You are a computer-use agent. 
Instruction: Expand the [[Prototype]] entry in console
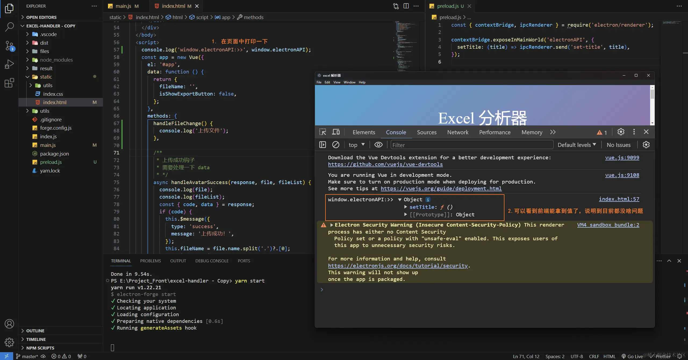click(x=406, y=214)
